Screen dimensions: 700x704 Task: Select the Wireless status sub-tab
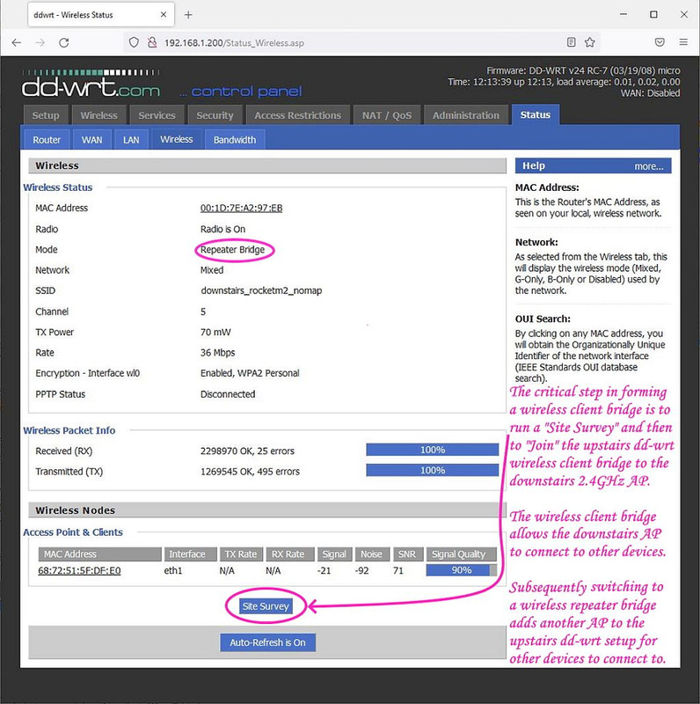click(x=177, y=139)
